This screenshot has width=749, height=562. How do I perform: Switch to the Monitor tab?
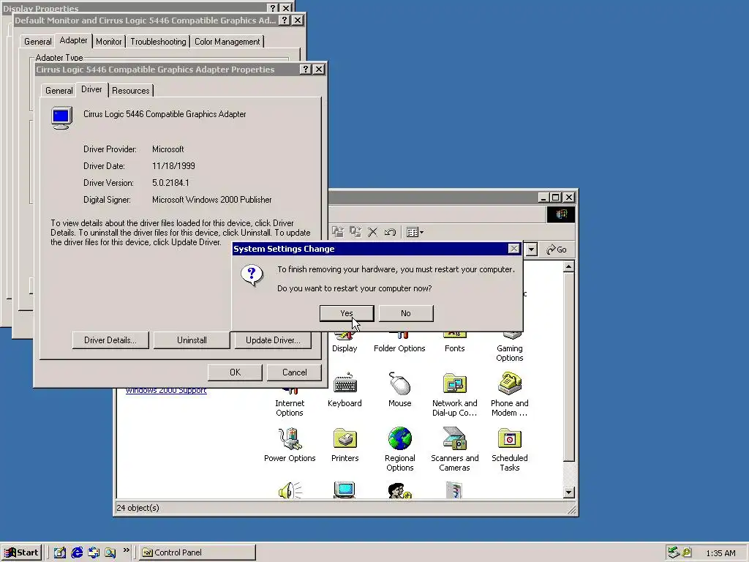tap(108, 42)
